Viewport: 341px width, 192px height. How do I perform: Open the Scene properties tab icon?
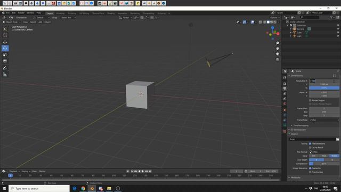(x=285, y=99)
